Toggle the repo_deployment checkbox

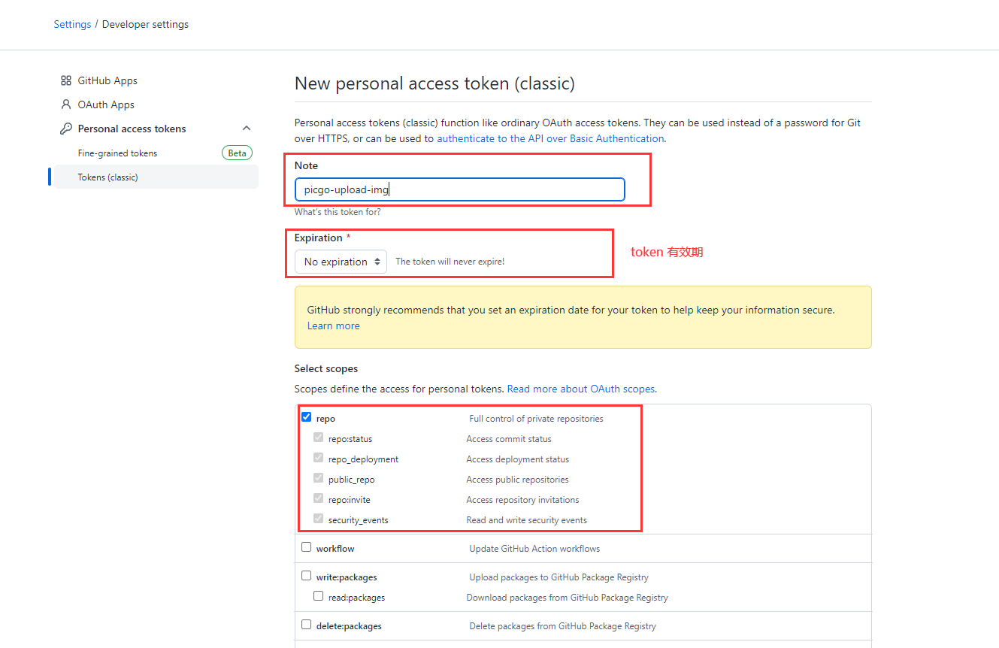[x=319, y=458]
